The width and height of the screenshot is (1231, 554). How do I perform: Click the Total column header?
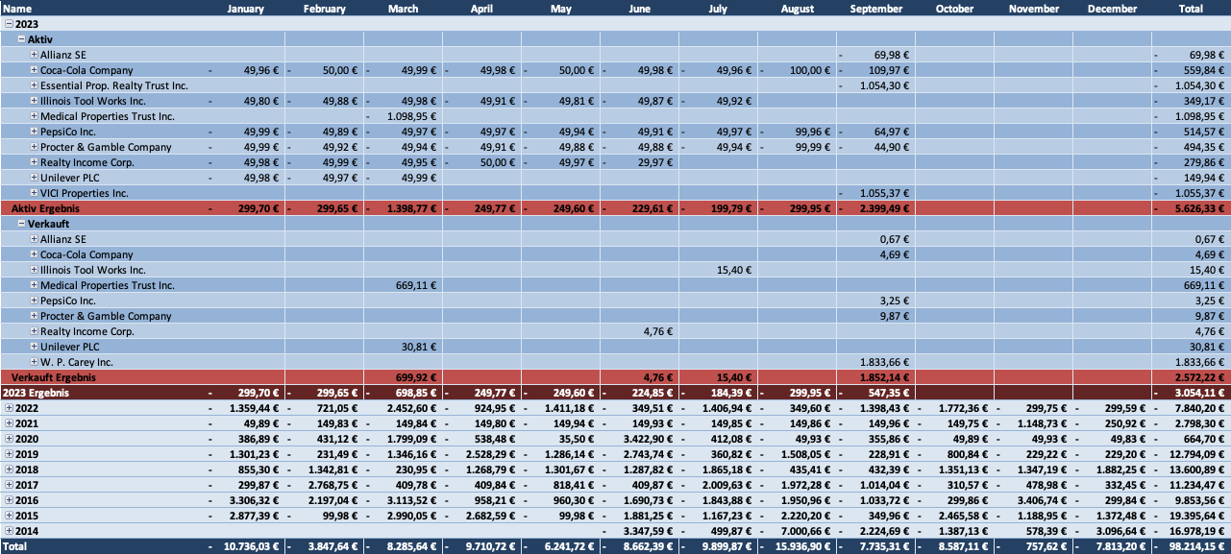(x=1191, y=9)
